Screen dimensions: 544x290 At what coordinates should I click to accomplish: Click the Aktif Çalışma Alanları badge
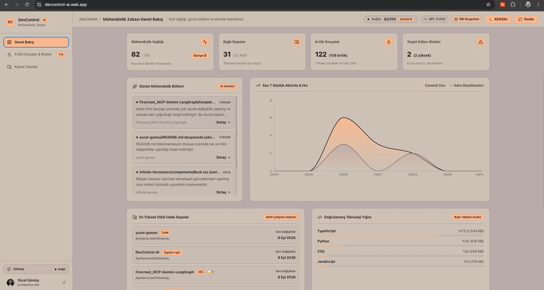[281, 217]
